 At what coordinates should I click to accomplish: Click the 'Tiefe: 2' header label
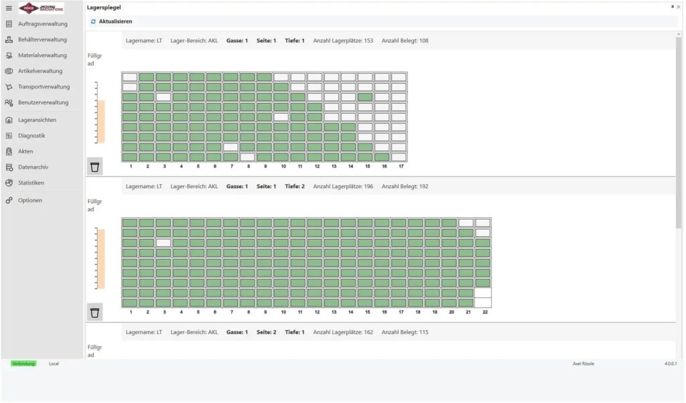[x=295, y=187]
